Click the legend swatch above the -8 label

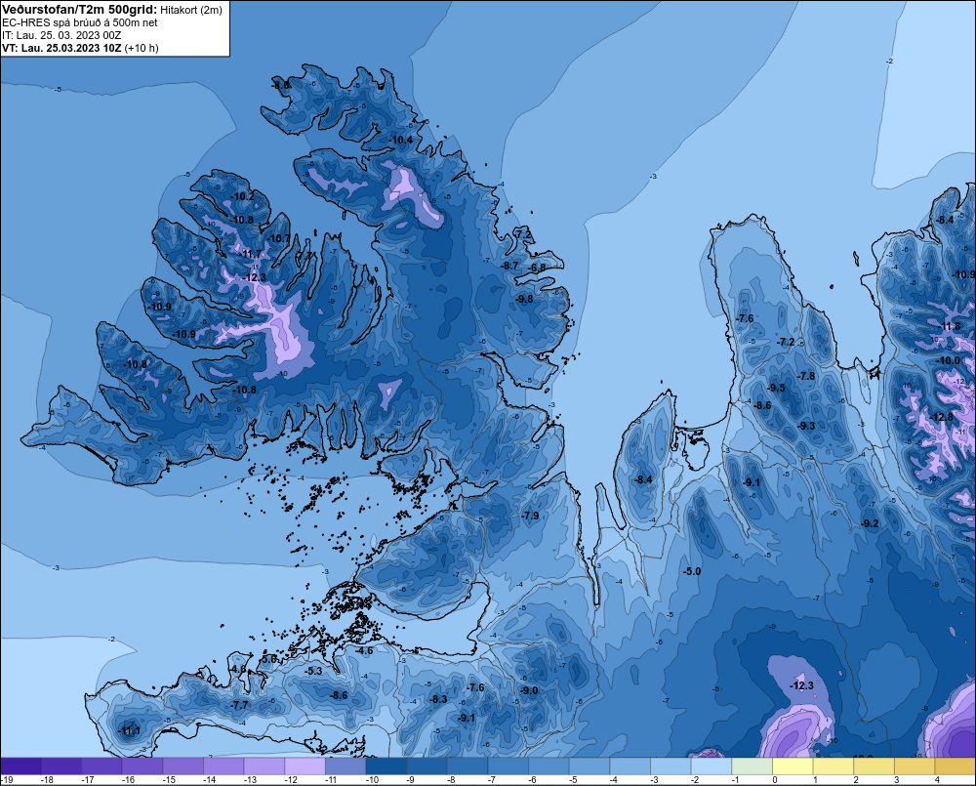(468, 766)
